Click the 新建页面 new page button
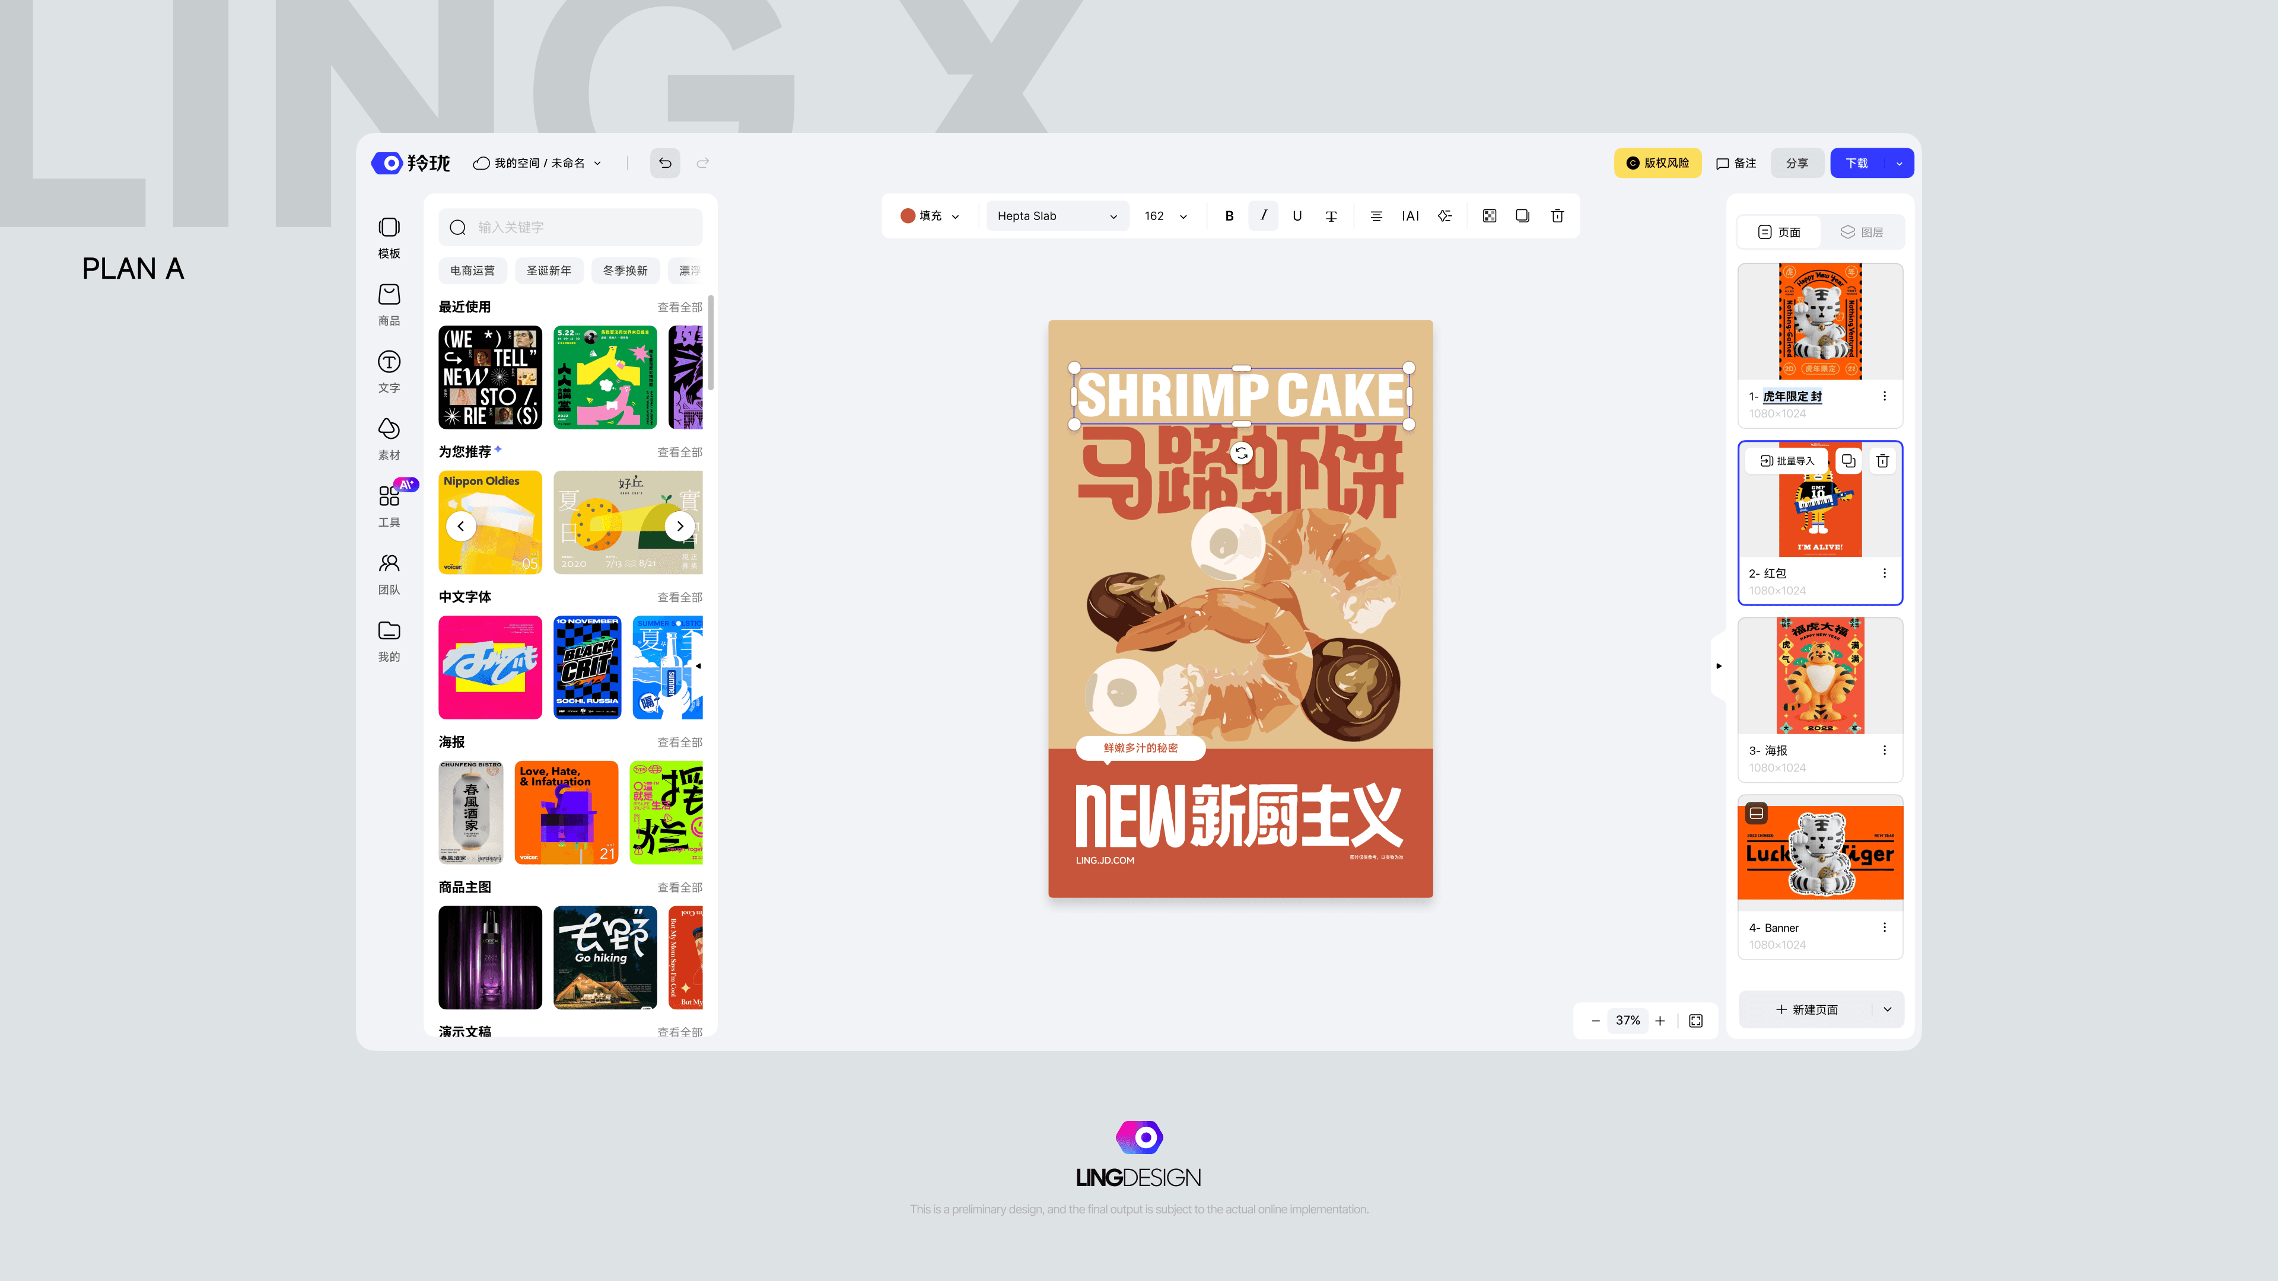This screenshot has width=2278, height=1281. pos(1806,1009)
